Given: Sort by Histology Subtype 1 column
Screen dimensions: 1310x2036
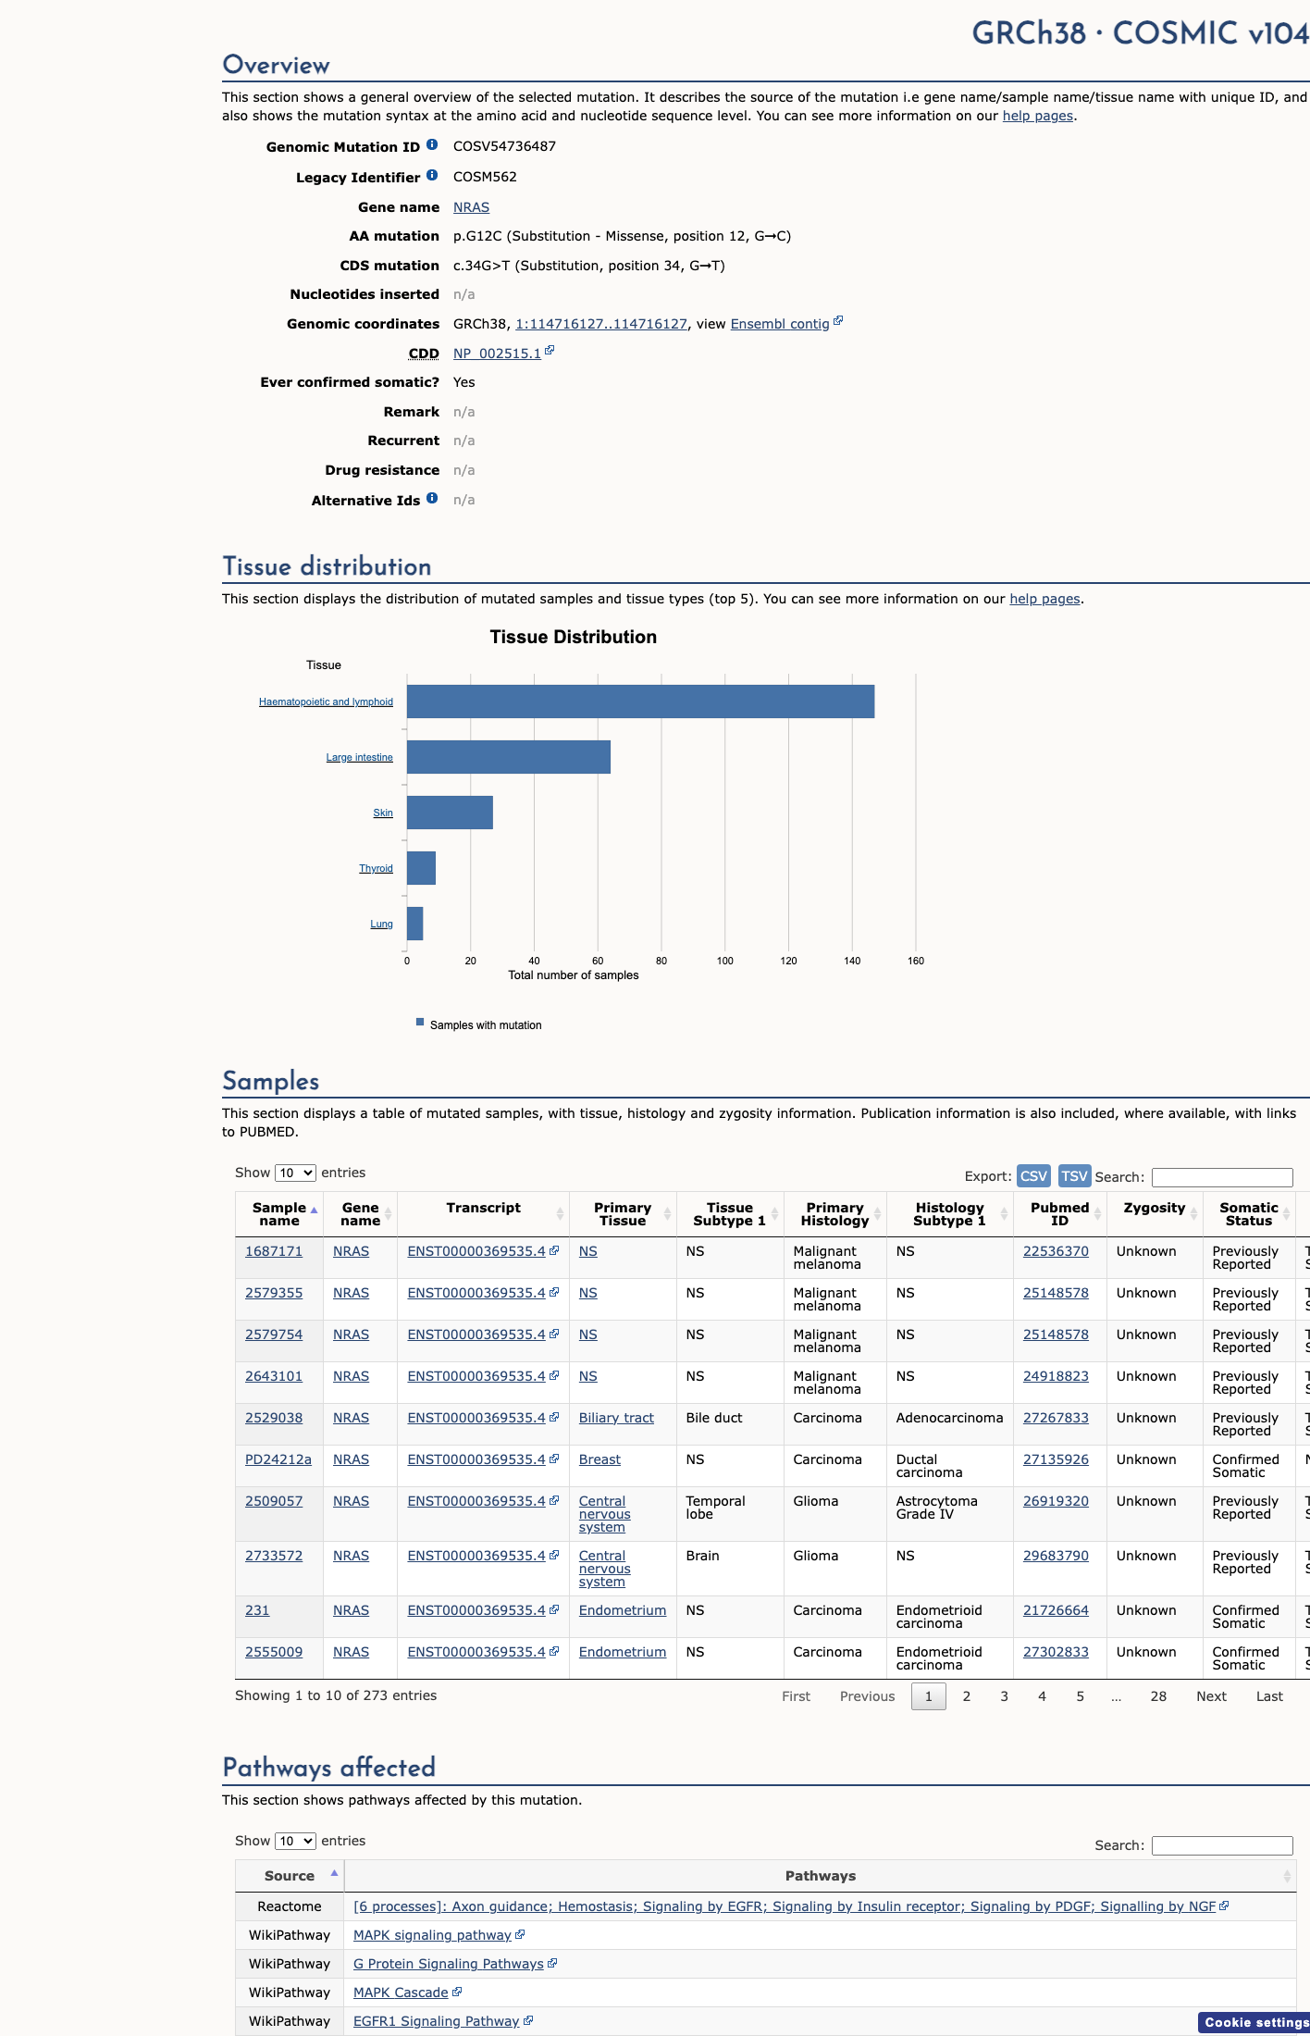Looking at the screenshot, I should tap(950, 1214).
